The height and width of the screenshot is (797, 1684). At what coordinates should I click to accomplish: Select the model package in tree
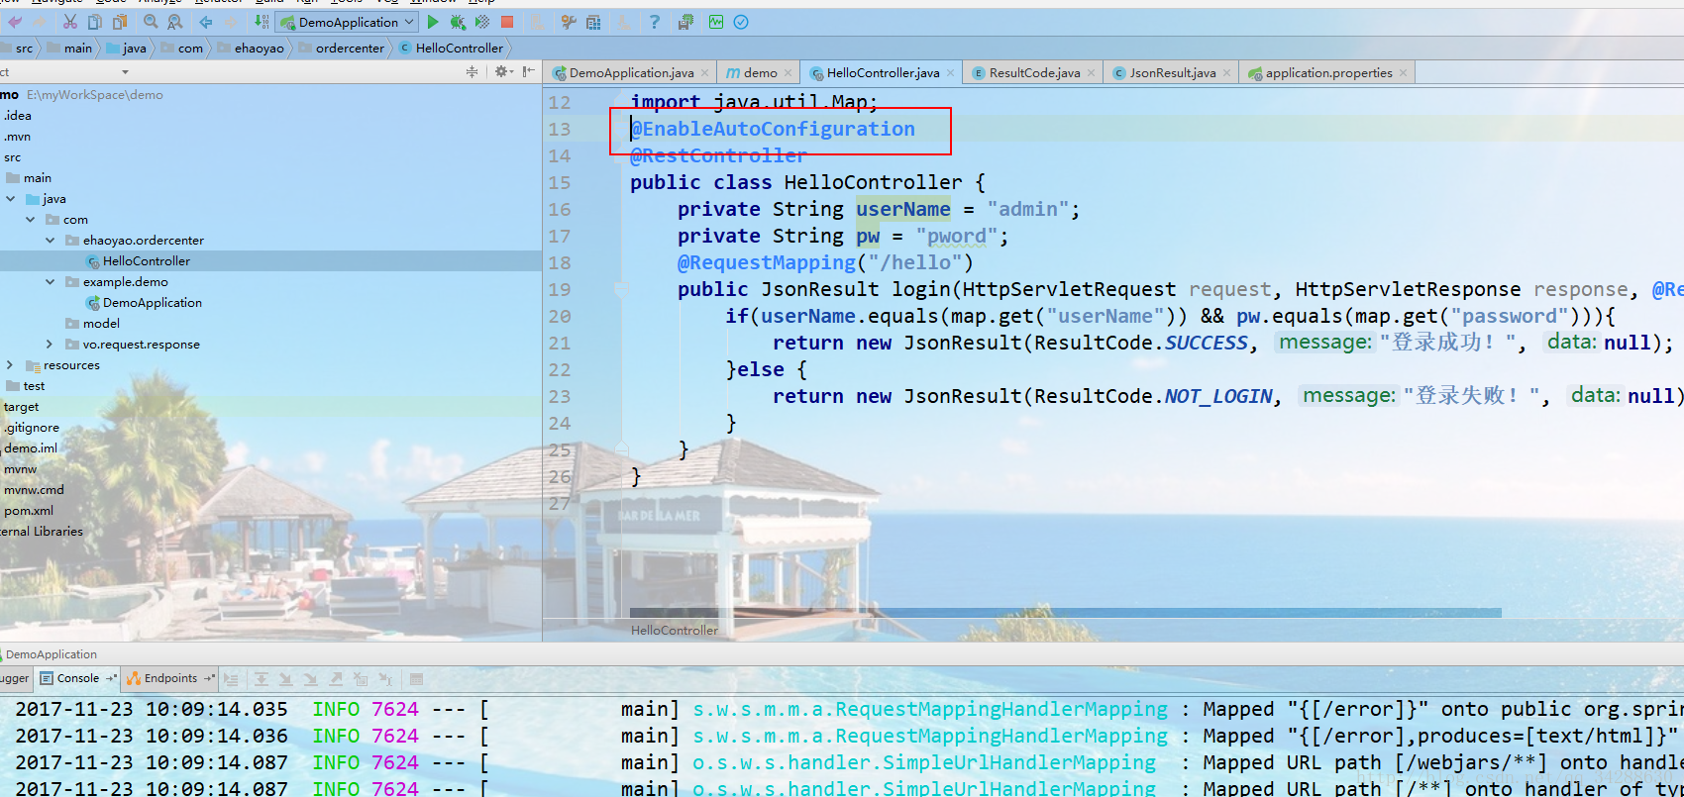[x=101, y=324]
